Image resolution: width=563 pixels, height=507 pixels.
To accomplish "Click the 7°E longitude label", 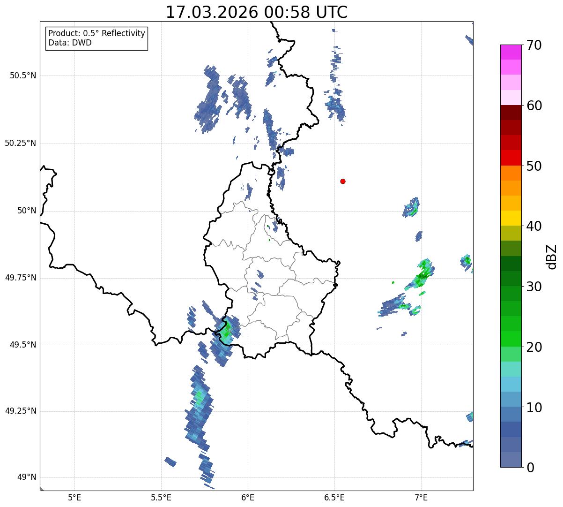I will 421,498.
